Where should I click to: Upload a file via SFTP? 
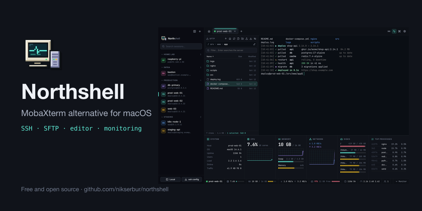point(247,39)
